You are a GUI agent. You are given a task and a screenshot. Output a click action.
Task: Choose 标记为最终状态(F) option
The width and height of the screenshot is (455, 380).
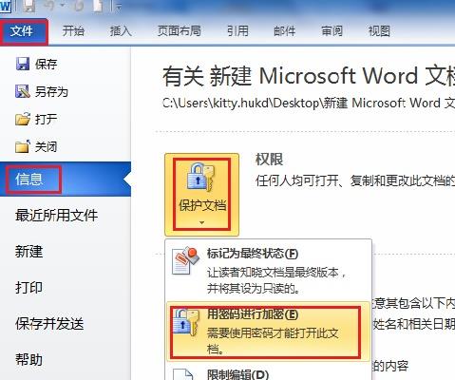click(268, 271)
